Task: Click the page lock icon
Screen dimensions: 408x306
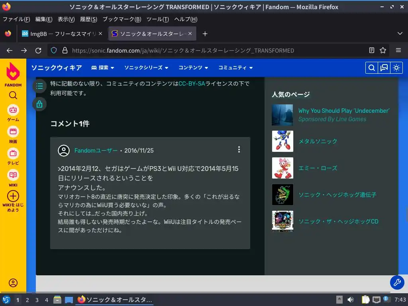Action: coord(39,104)
